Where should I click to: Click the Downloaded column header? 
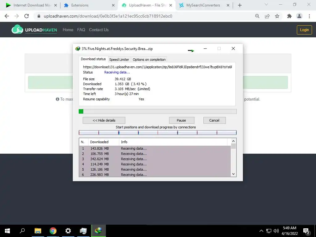(x=104, y=142)
